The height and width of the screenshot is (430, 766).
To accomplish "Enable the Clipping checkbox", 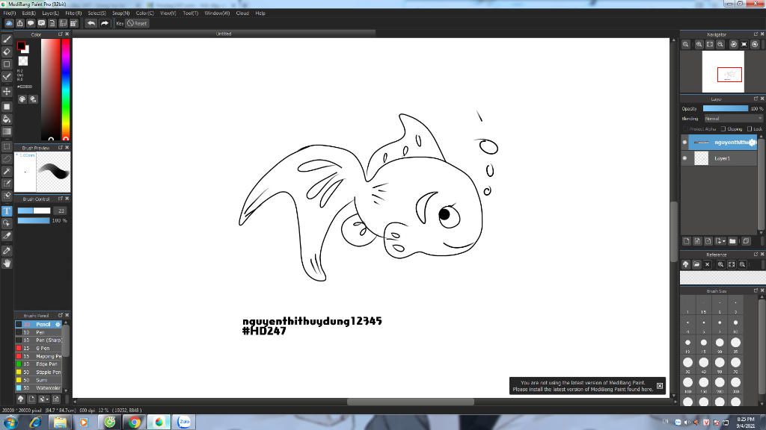I will [x=723, y=128].
